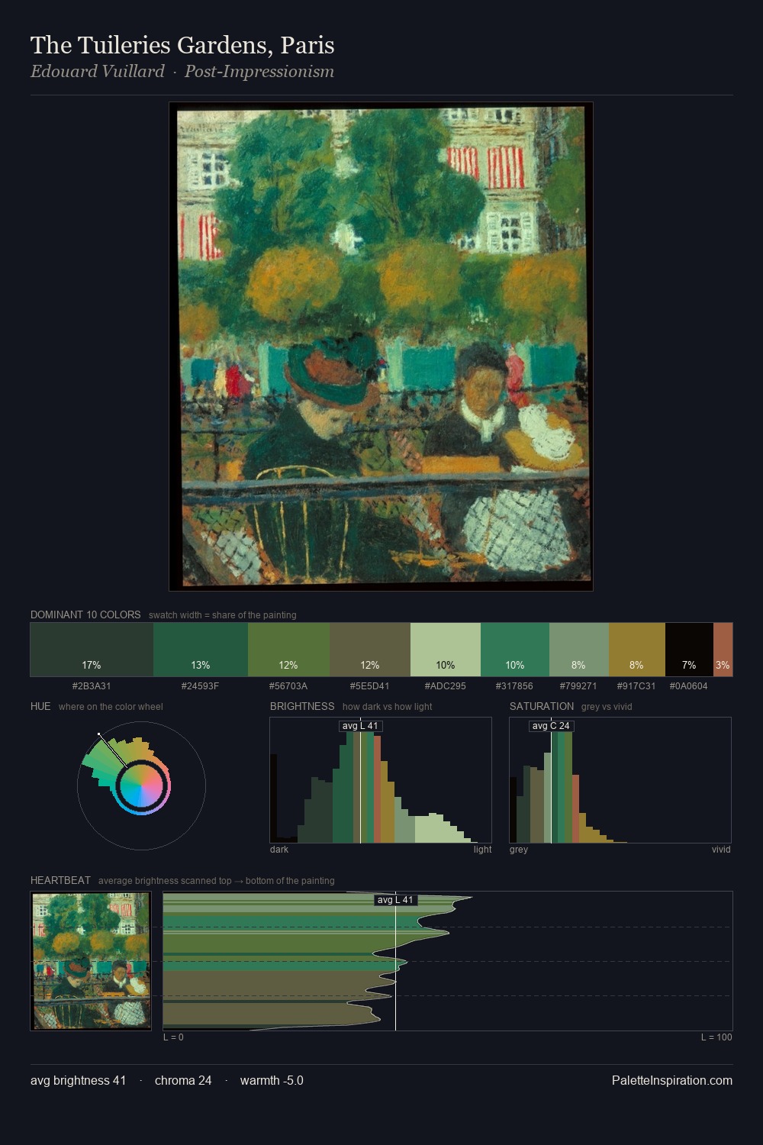This screenshot has width=763, height=1145.
Task: Click the heartbeat 'avg L 41' marker label
Action: point(395,900)
